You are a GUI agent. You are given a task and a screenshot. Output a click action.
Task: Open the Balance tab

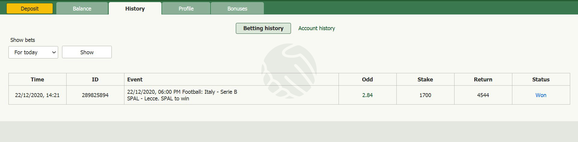pyautogui.click(x=82, y=8)
